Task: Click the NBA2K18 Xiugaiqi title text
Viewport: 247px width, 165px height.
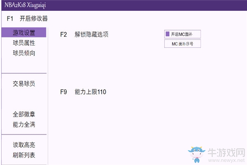Action: pyautogui.click(x=25, y=5)
